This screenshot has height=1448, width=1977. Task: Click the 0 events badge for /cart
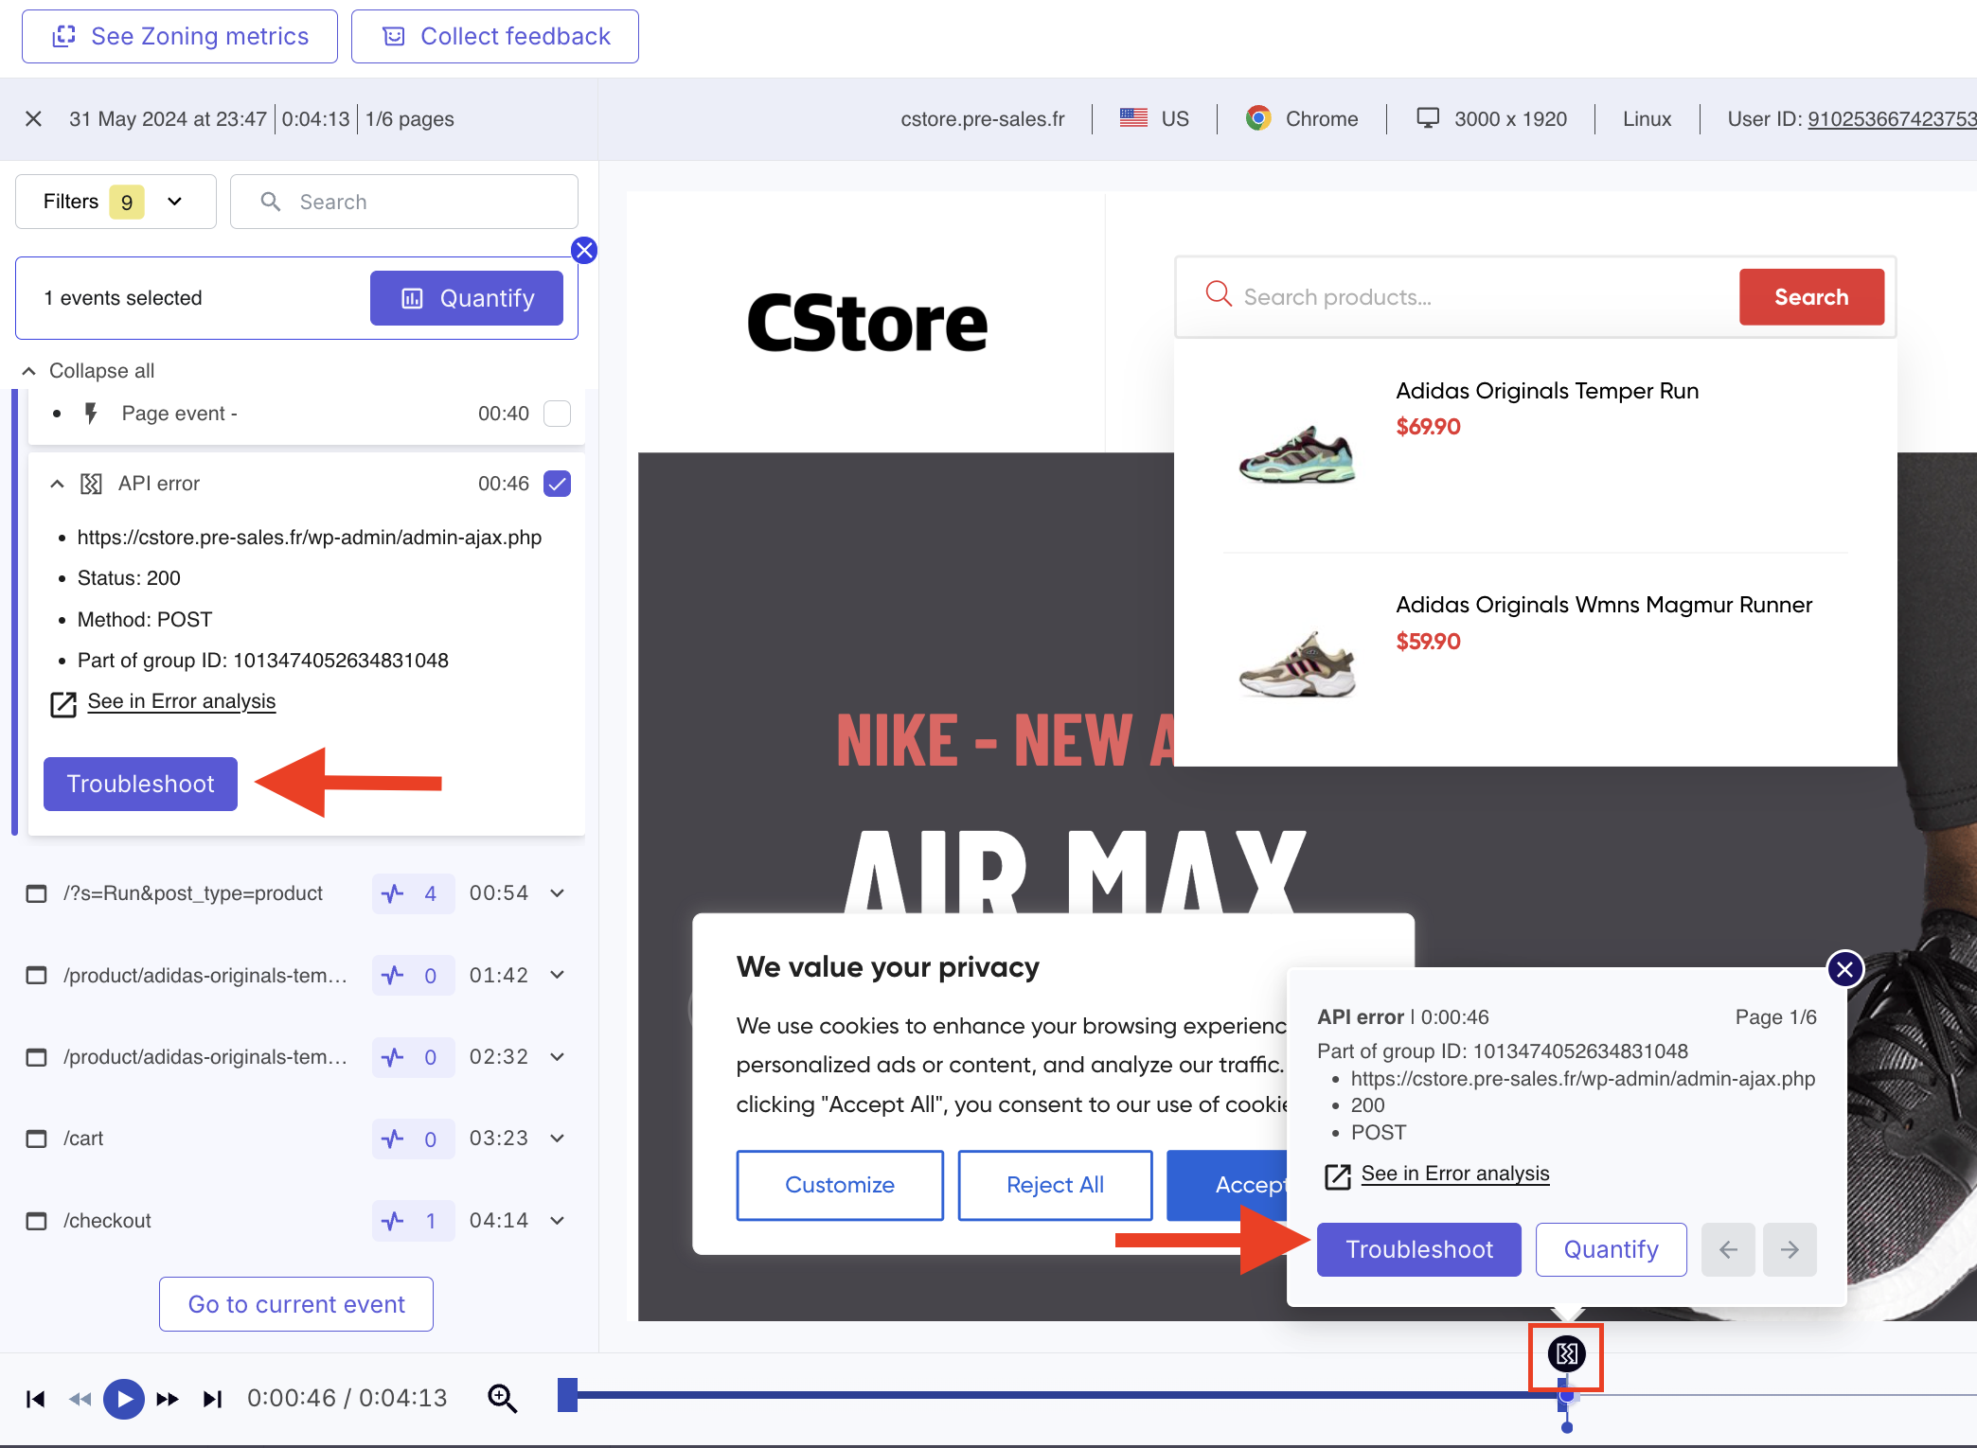412,1139
